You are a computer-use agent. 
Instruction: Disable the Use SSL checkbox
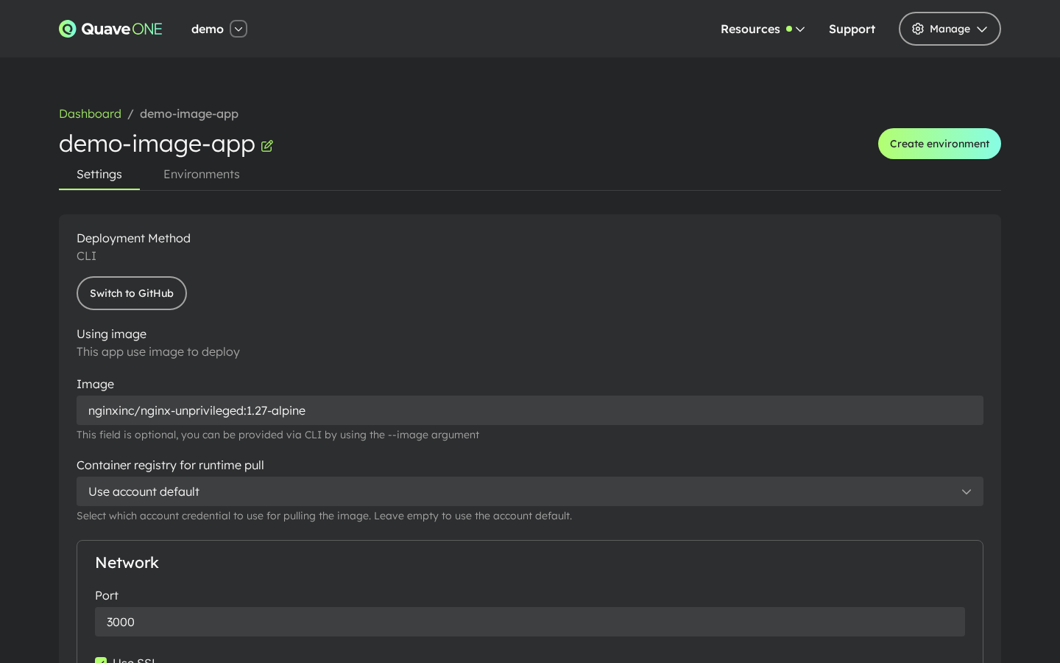101,661
